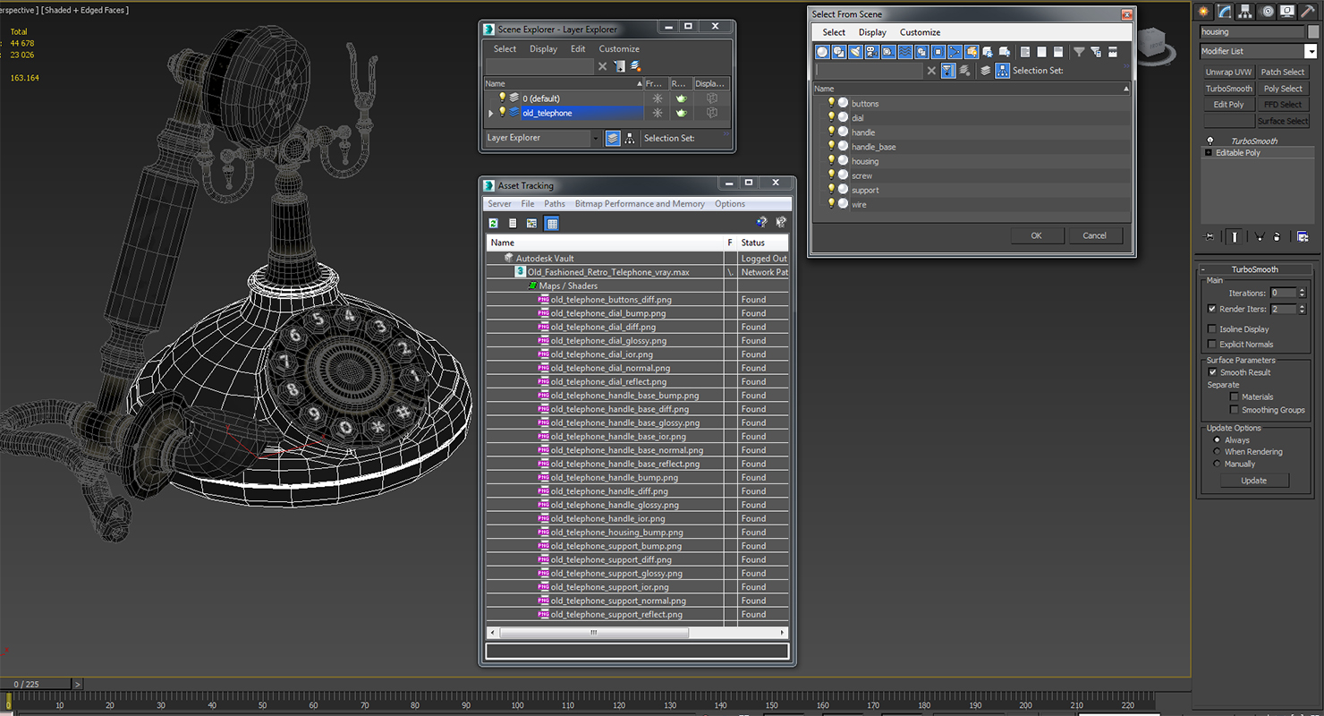Select Manually update radio button
Viewport: 1324px width, 716px height.
(1217, 464)
